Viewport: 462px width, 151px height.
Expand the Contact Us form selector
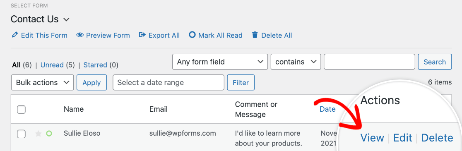point(67,20)
